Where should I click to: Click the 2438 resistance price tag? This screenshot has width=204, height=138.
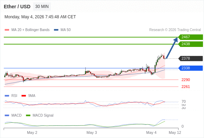pos(191,44)
